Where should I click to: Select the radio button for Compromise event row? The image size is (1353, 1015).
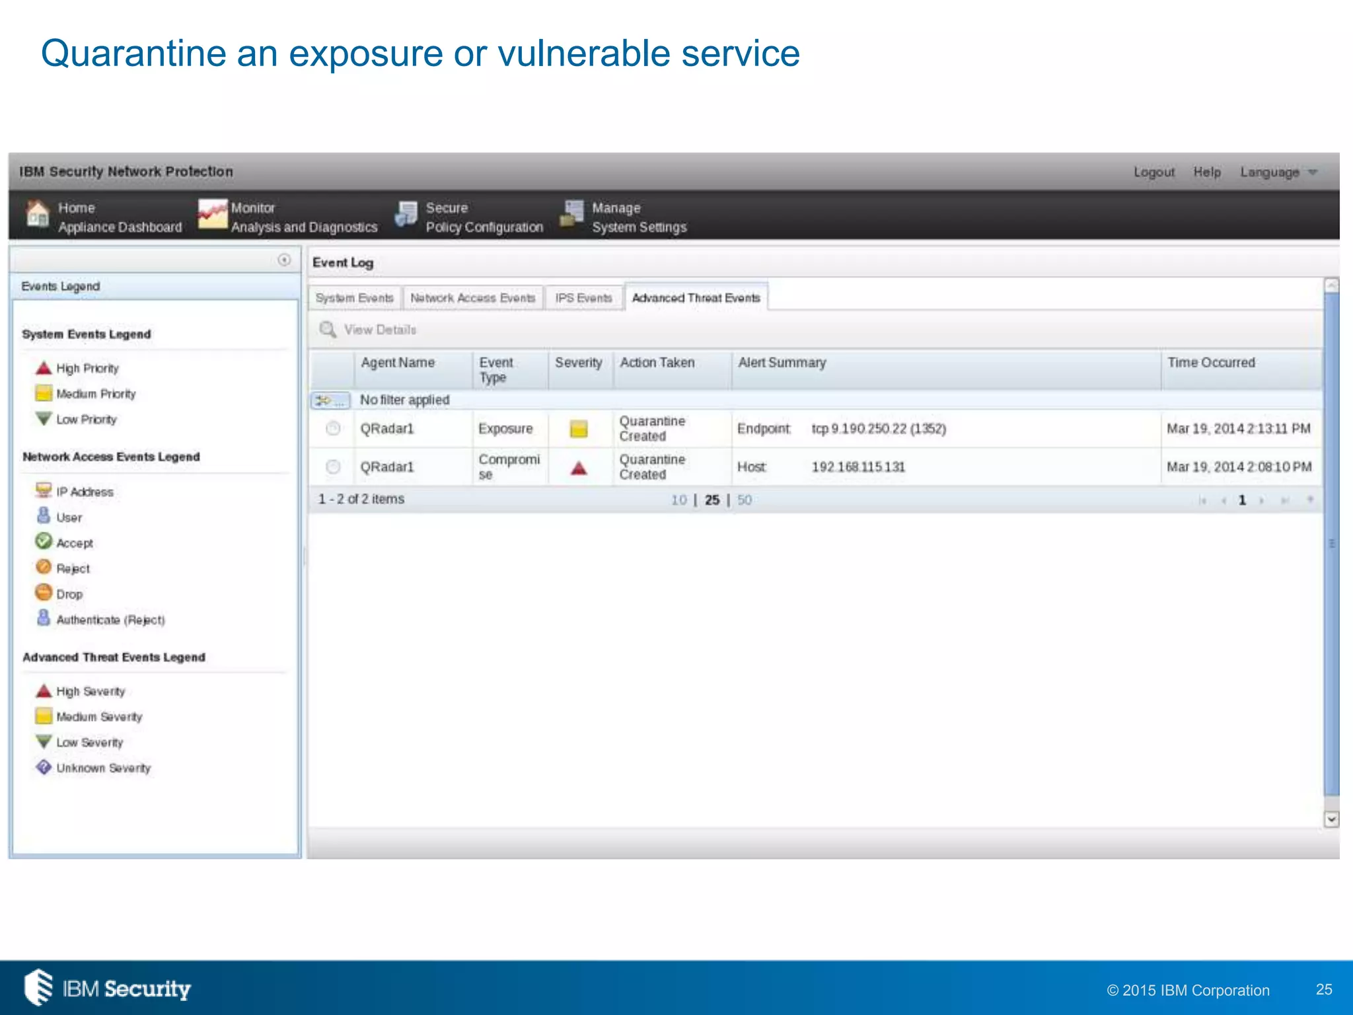click(x=333, y=467)
